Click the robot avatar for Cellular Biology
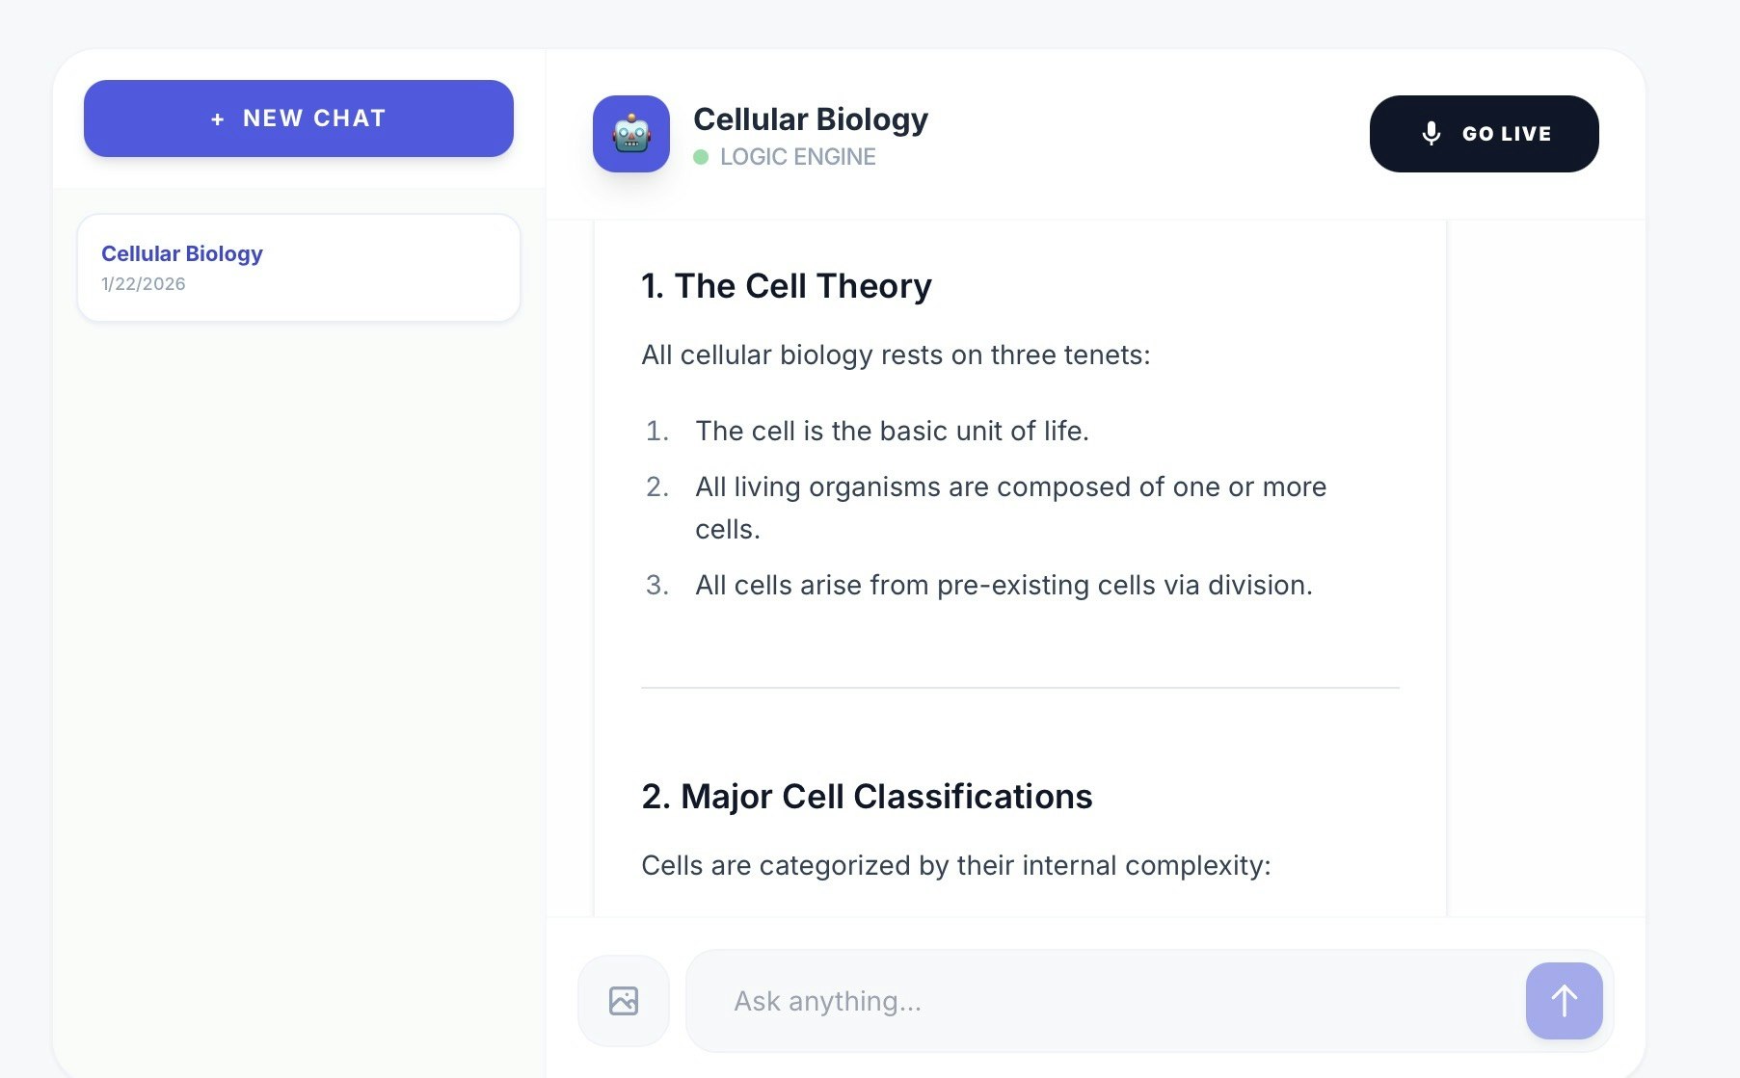This screenshot has width=1740, height=1078. click(x=630, y=134)
